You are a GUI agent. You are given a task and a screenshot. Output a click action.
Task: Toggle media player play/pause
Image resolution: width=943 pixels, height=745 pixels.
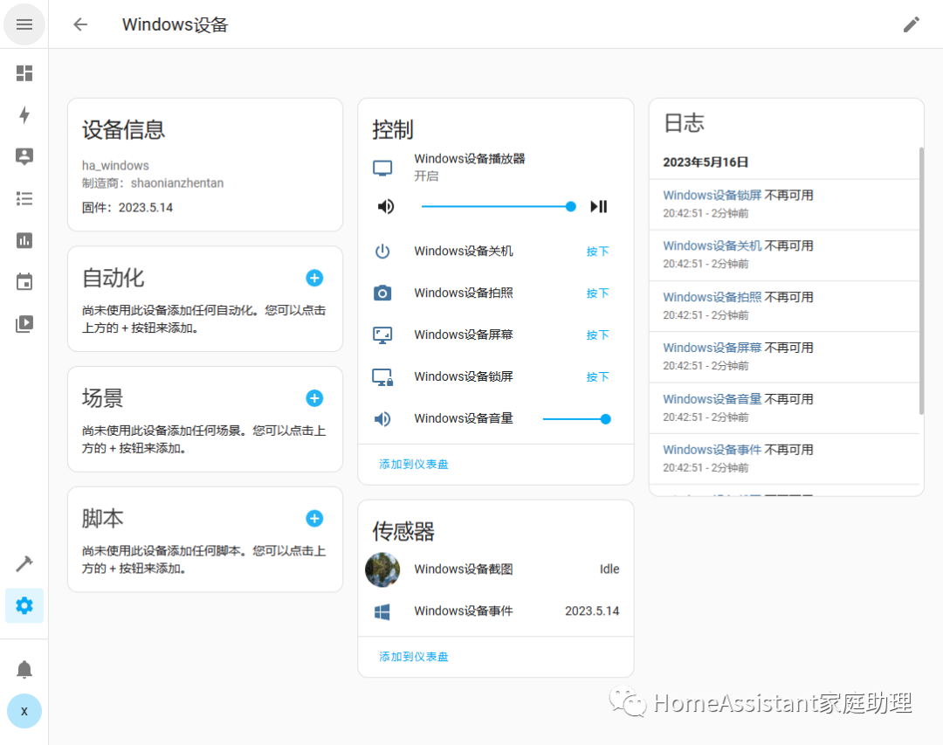[x=599, y=206]
